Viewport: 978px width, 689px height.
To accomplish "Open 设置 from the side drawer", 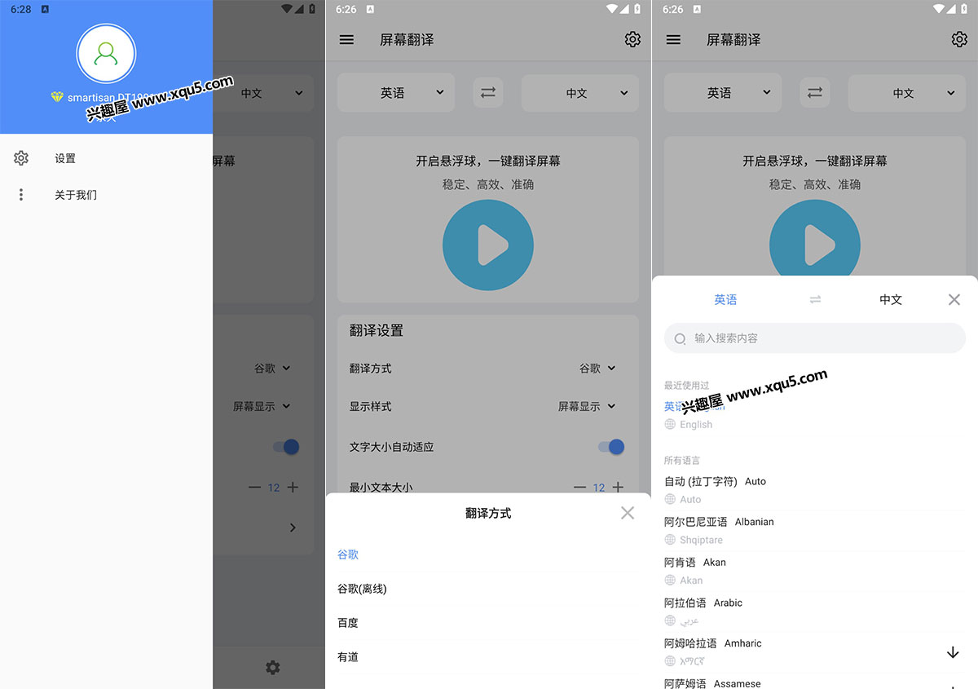I will pyautogui.click(x=65, y=159).
